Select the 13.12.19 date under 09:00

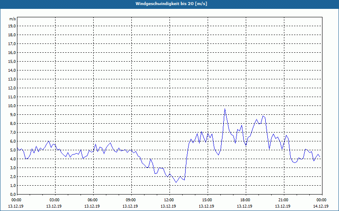(x=130, y=206)
